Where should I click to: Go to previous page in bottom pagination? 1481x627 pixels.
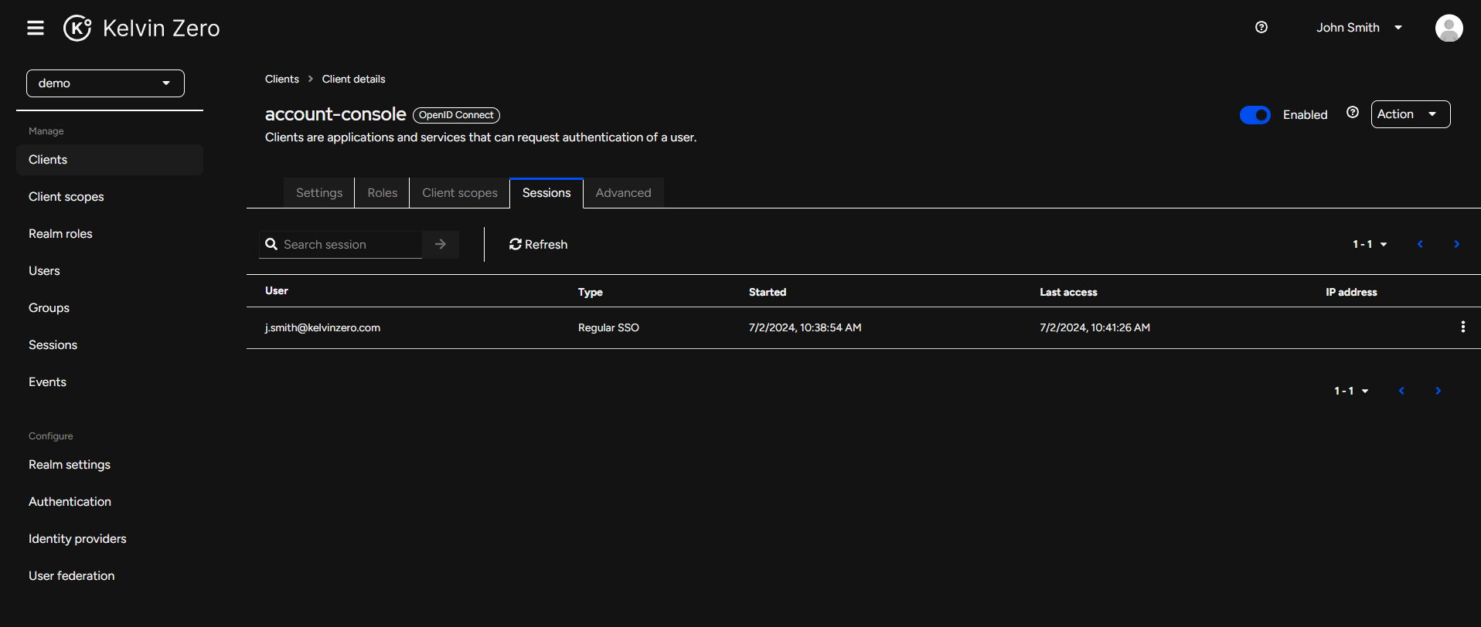point(1401,391)
